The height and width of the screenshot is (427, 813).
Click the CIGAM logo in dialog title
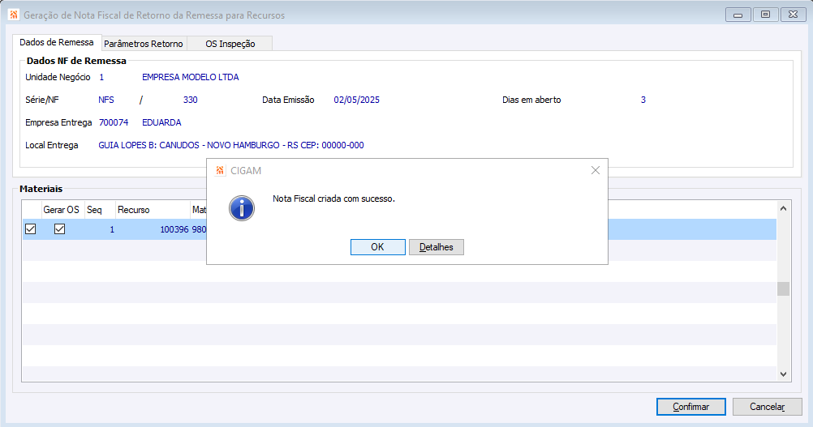coord(221,170)
